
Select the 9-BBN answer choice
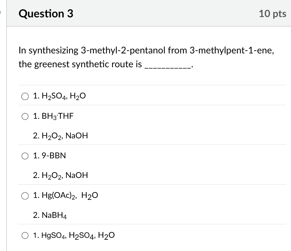25,156
